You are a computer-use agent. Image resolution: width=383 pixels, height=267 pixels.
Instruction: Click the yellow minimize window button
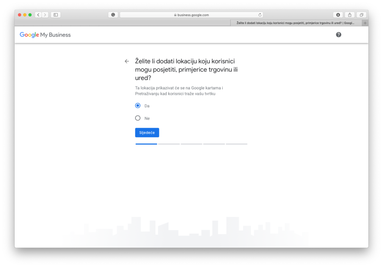(x=25, y=15)
